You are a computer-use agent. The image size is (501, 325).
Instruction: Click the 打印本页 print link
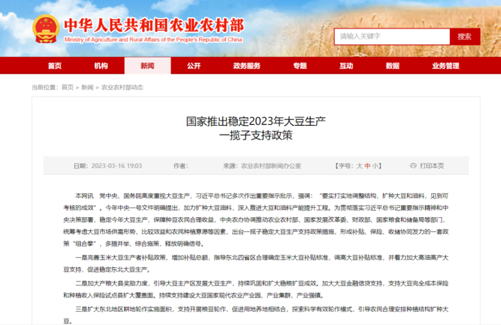point(432,166)
